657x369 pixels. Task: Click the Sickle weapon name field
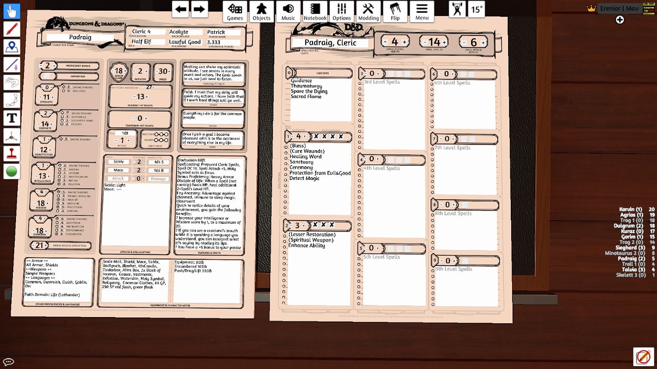[x=119, y=162]
